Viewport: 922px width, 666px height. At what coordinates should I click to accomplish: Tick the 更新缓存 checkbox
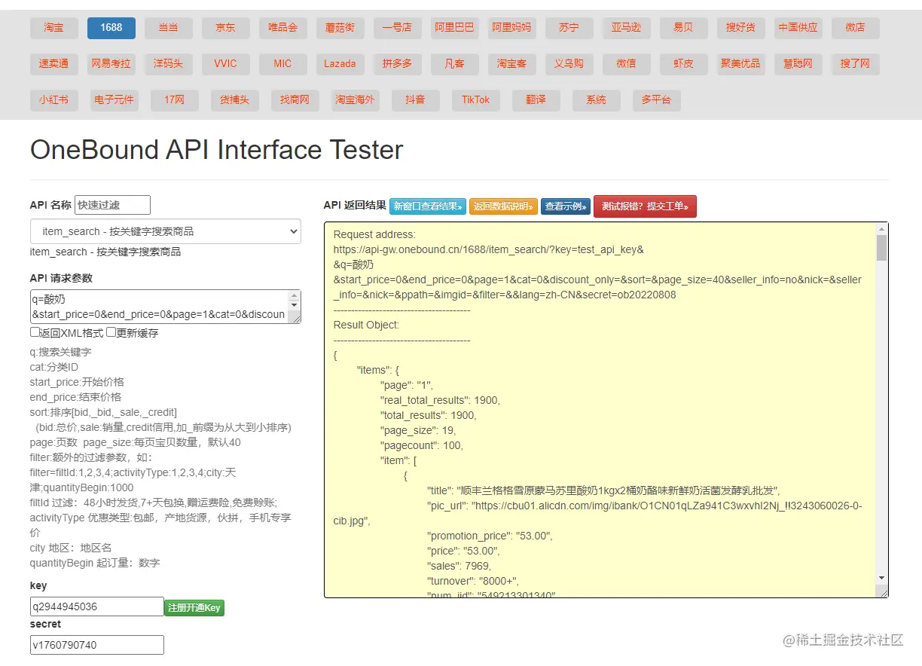point(111,332)
